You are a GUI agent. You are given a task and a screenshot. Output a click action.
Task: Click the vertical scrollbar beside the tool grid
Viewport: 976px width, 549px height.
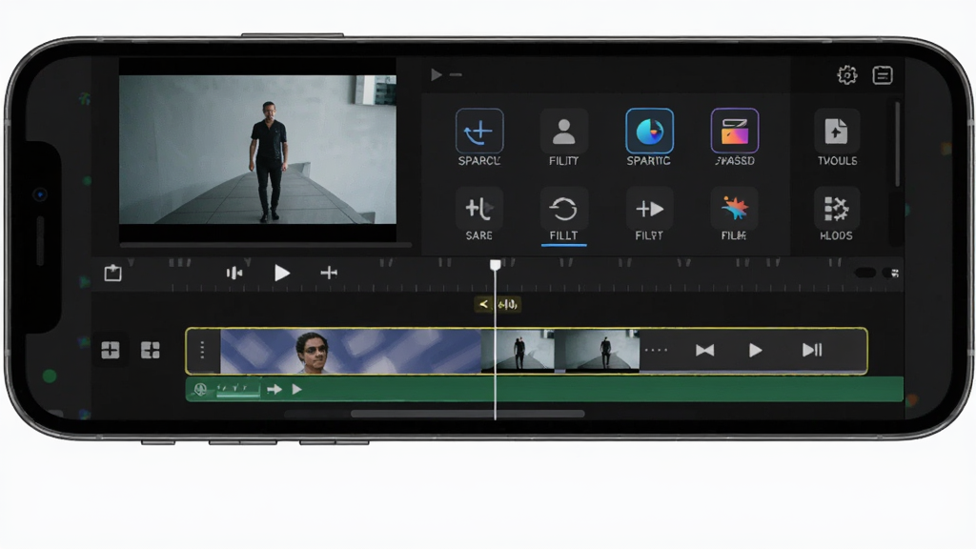point(897,145)
